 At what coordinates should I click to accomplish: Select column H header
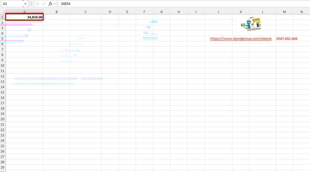click(x=179, y=12)
